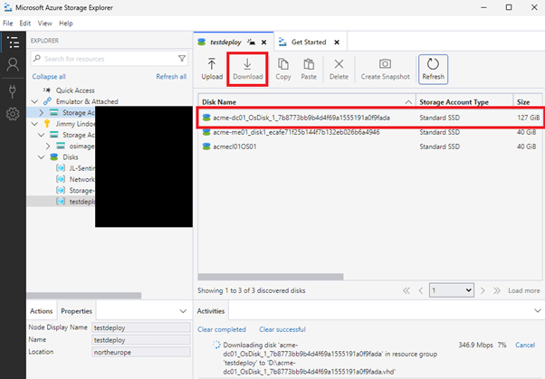Open the Settings gear icon
545x379 pixels.
[x=13, y=114]
